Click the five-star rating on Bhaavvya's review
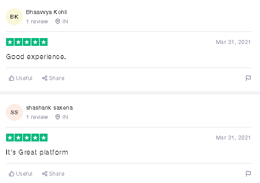This screenshot has width=260, height=183. coord(27,42)
